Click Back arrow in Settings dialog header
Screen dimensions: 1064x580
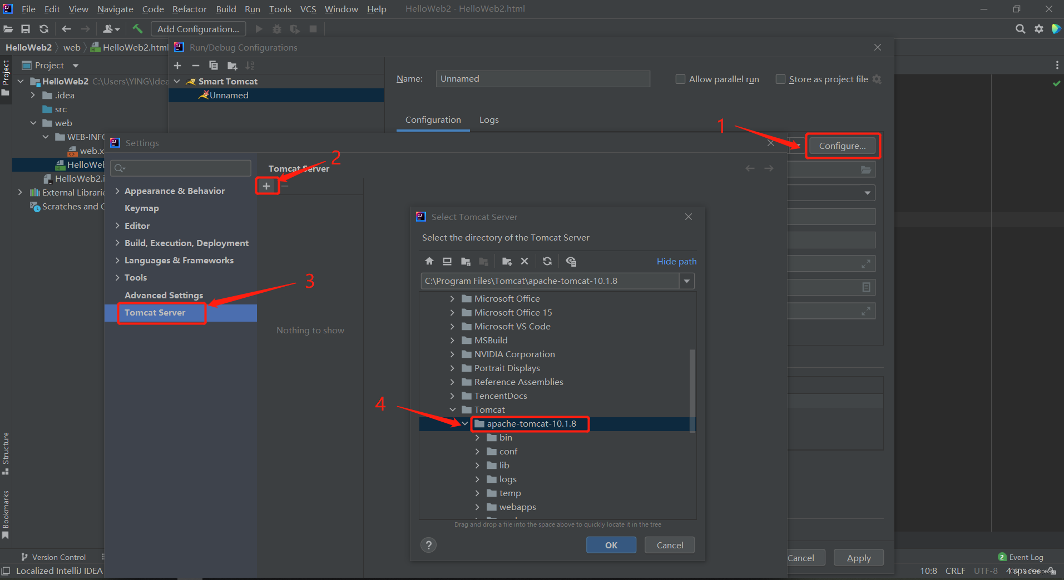pos(750,168)
